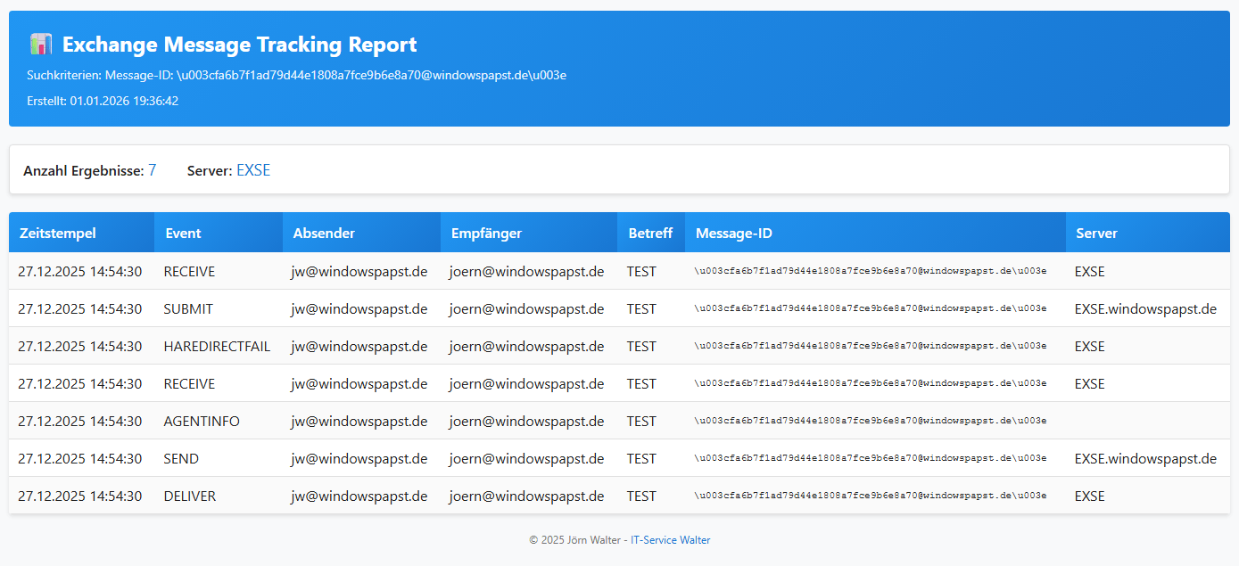1239x566 pixels.
Task: Click the blue EXSE server name in the summary
Action: (253, 170)
